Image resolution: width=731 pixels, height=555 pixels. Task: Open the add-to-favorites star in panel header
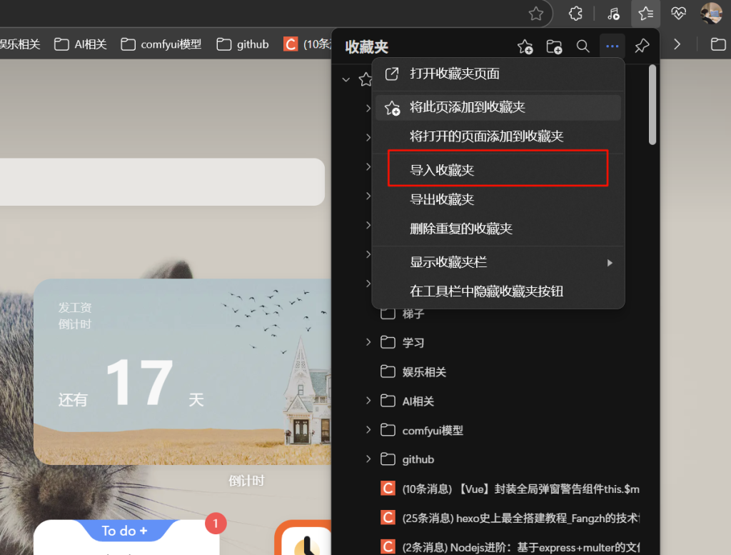pyautogui.click(x=525, y=46)
